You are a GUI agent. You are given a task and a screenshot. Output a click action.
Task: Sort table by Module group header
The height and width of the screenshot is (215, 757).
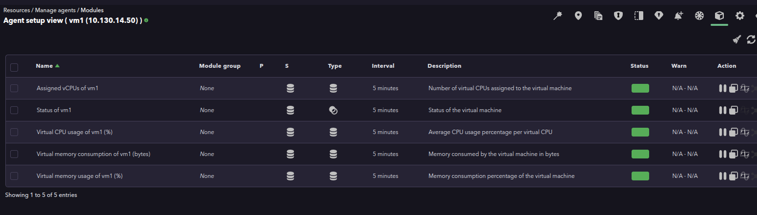(x=220, y=66)
